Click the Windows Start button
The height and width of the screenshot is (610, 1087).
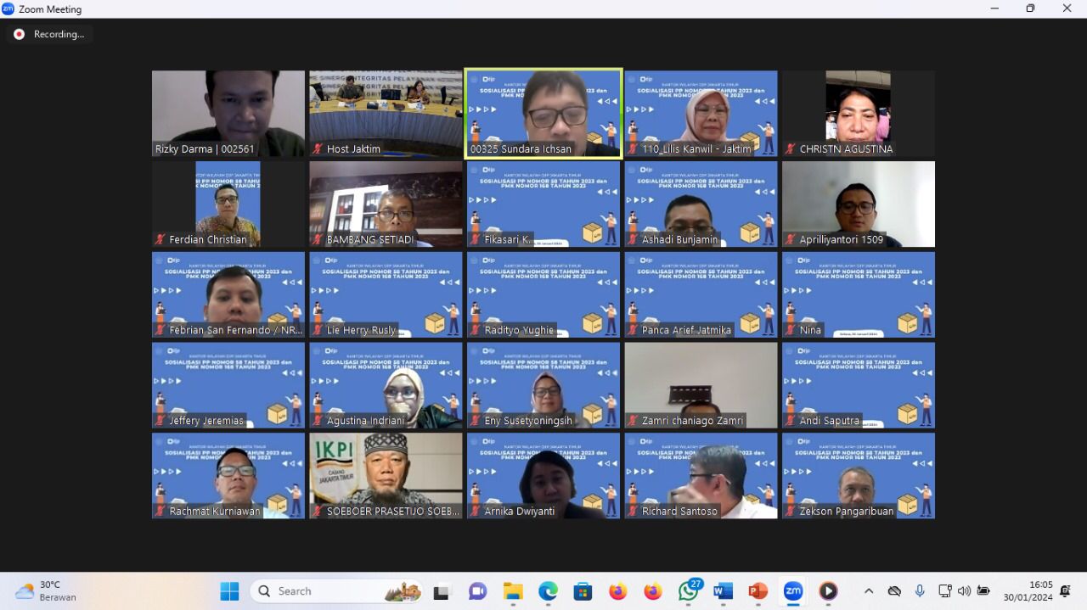coord(229,591)
